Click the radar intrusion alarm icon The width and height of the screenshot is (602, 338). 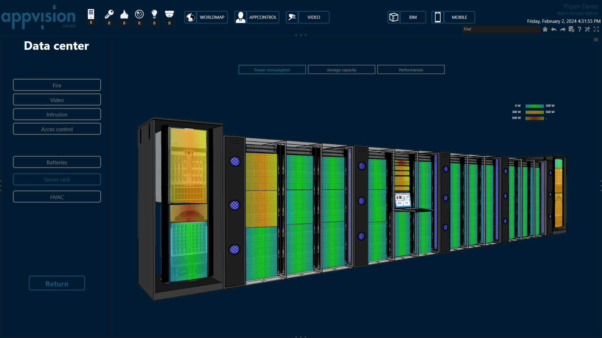139,14
